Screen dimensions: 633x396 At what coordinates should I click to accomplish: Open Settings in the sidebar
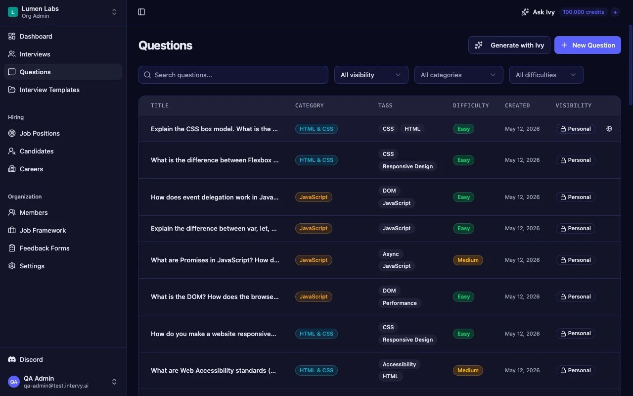coord(63,266)
